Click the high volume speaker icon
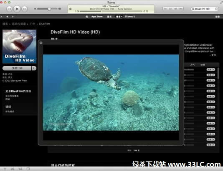 click(60, 9)
